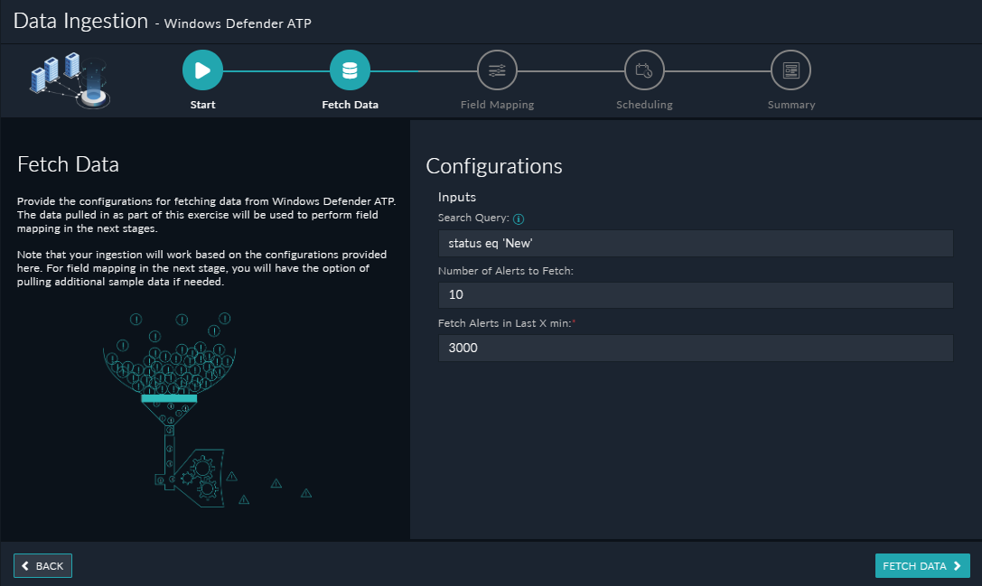Jump to the Summary document step icon
The image size is (982, 586).
790,70
